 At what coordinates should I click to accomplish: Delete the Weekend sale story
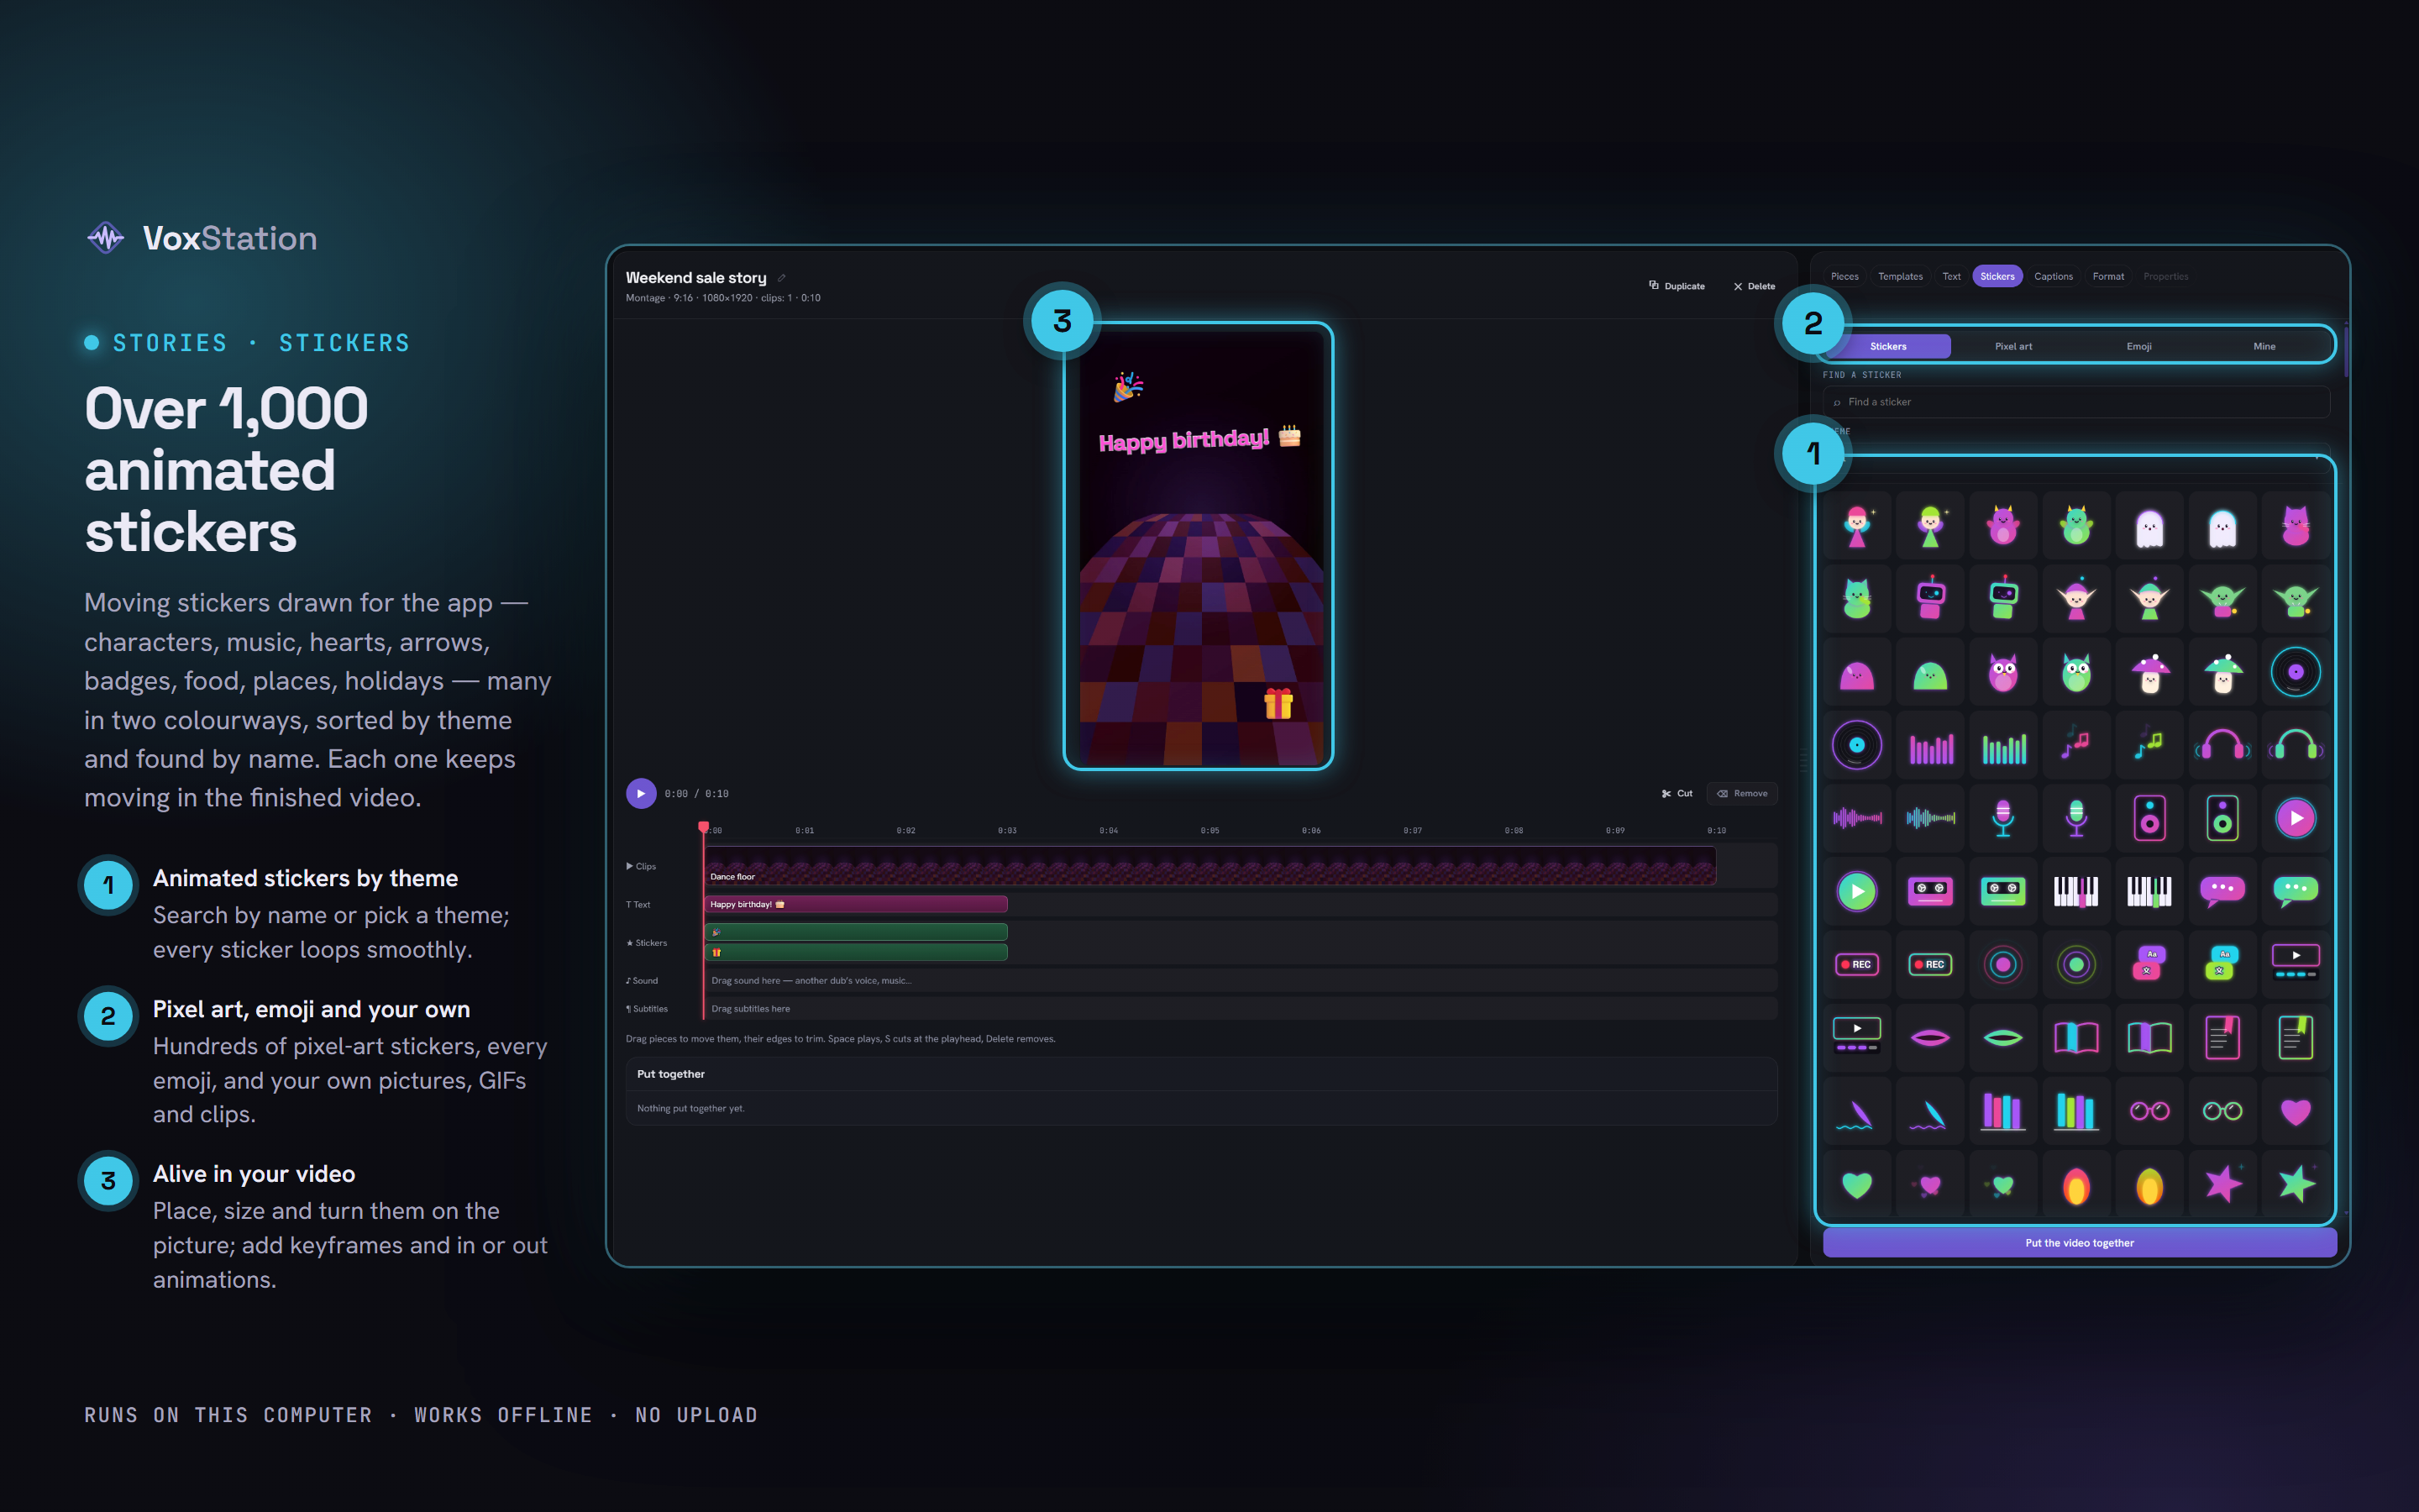coord(1755,286)
